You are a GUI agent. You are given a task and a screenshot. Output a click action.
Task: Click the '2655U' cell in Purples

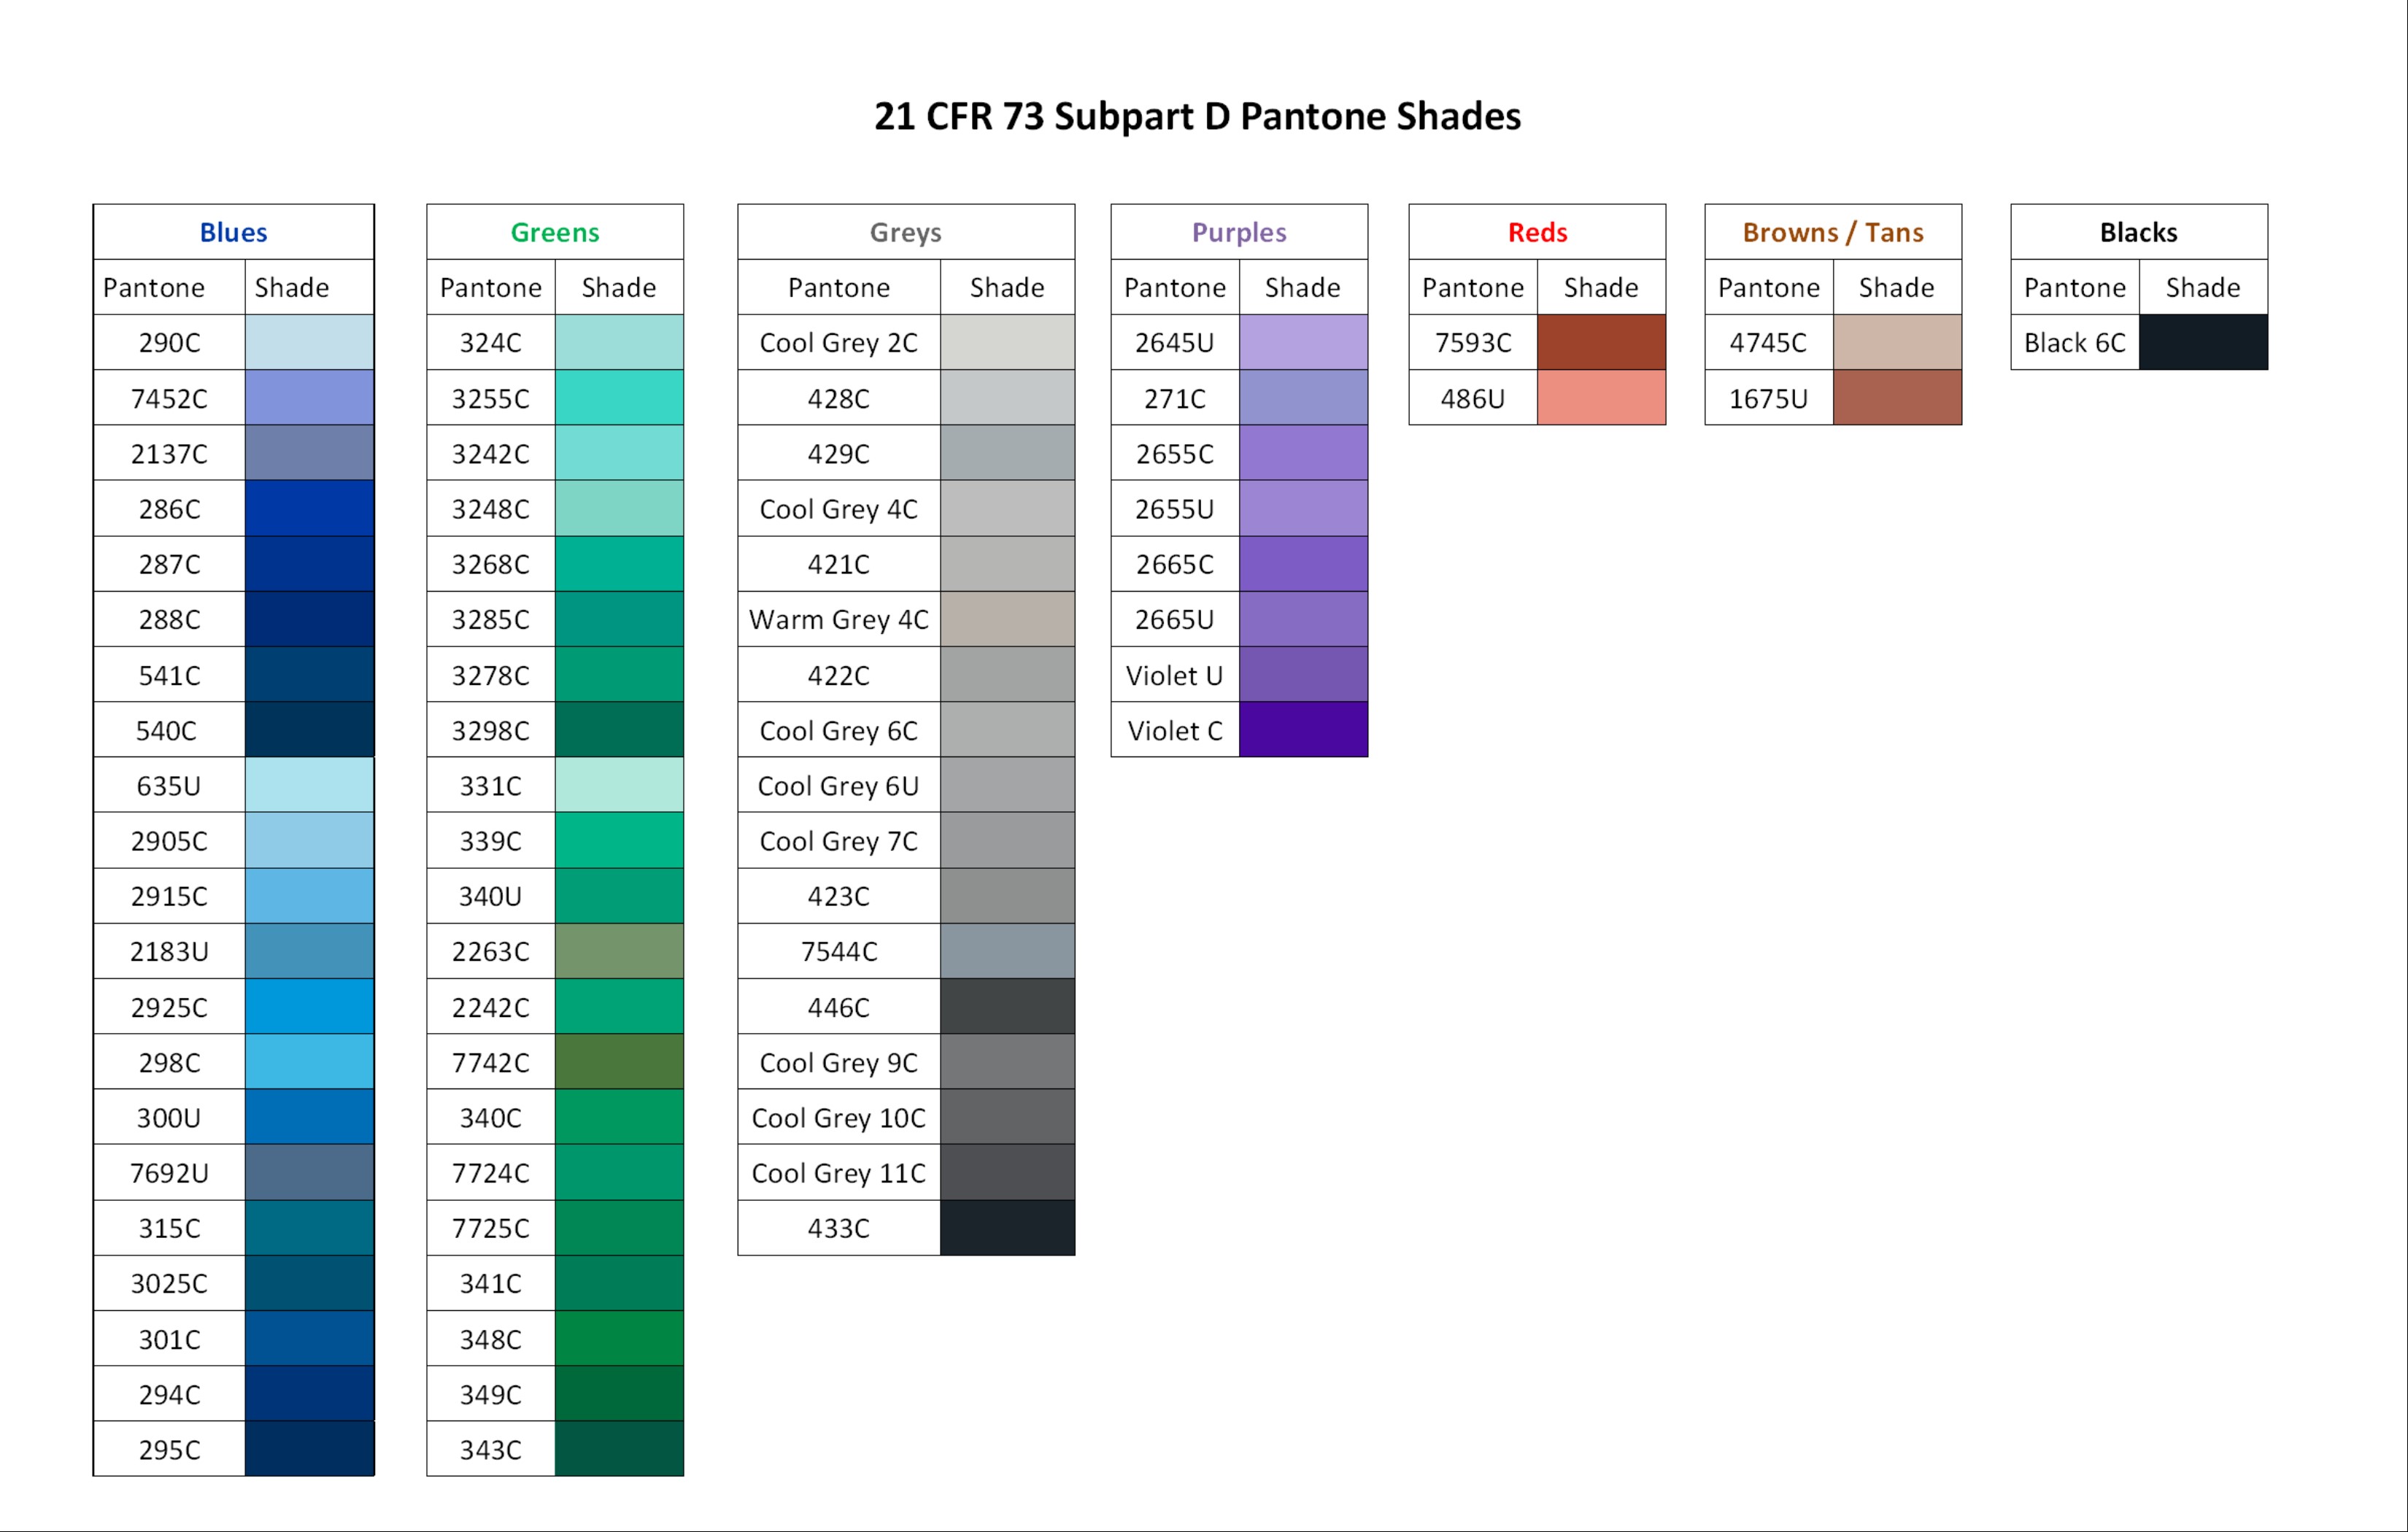(1175, 508)
